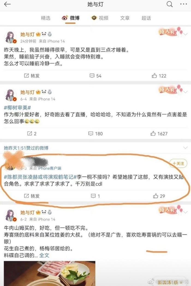The image size is (191, 286).
Task: Switch to the 视频 tab
Action: pyautogui.click(x=100, y=18)
